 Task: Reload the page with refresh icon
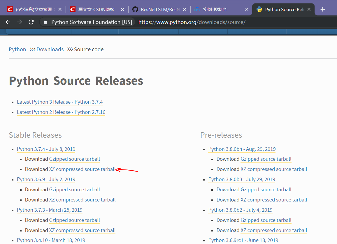click(x=31, y=22)
